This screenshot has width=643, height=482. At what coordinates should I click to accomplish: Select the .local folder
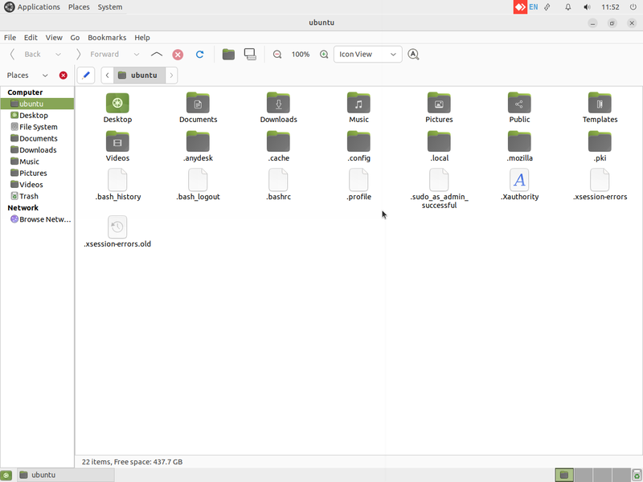tap(439, 146)
